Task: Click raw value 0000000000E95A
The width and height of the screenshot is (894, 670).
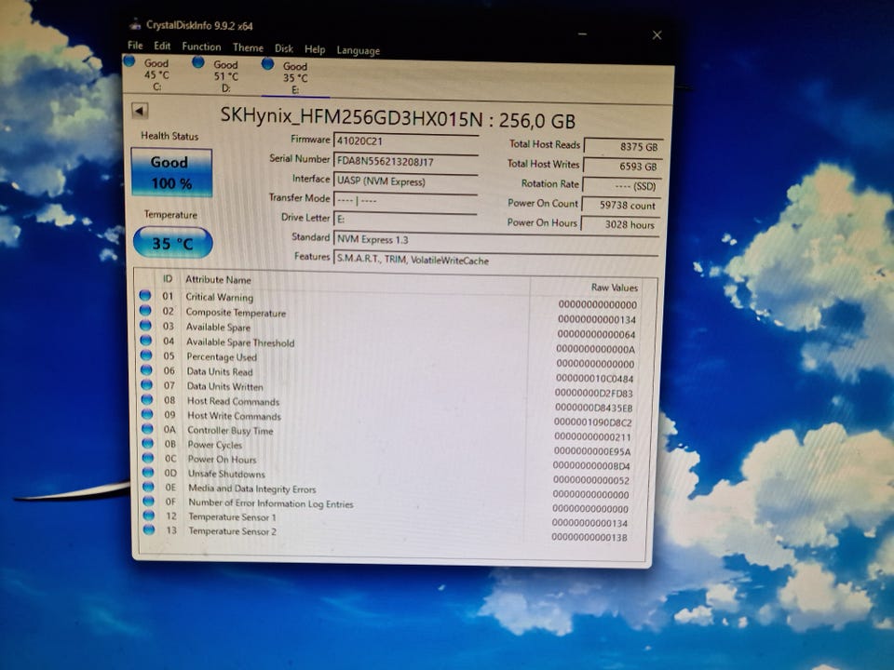Action: coord(592,451)
